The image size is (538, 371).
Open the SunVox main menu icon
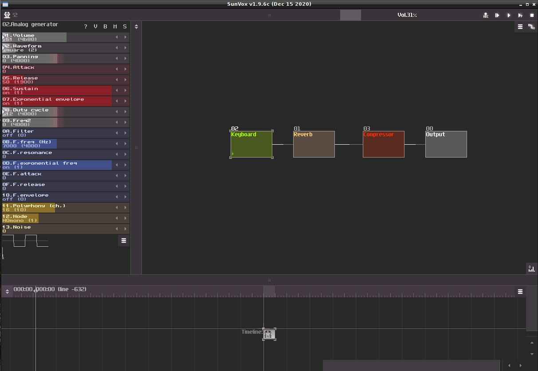[7, 15]
